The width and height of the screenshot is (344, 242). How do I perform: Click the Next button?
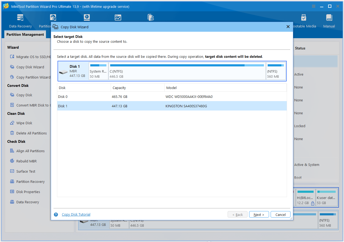tap(259, 215)
